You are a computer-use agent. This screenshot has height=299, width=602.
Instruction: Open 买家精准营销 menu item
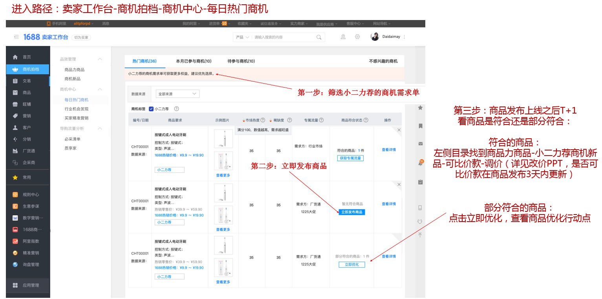pyautogui.click(x=77, y=118)
